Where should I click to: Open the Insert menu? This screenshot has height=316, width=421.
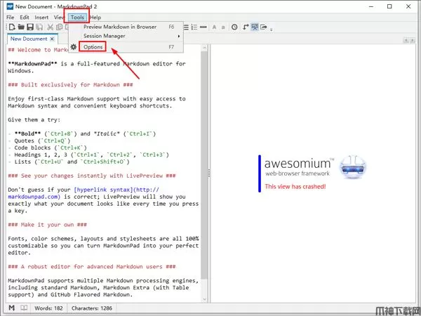(x=42, y=17)
